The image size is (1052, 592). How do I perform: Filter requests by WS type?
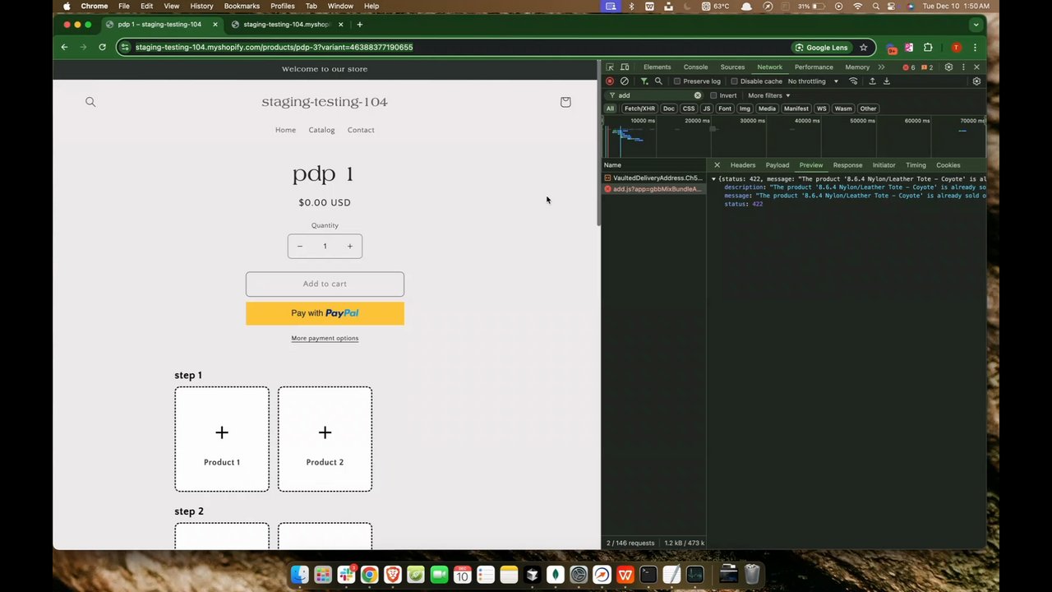tap(821, 109)
